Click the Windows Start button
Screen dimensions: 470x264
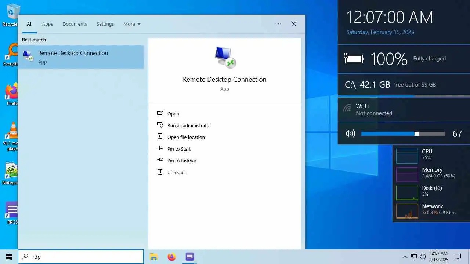point(9,257)
